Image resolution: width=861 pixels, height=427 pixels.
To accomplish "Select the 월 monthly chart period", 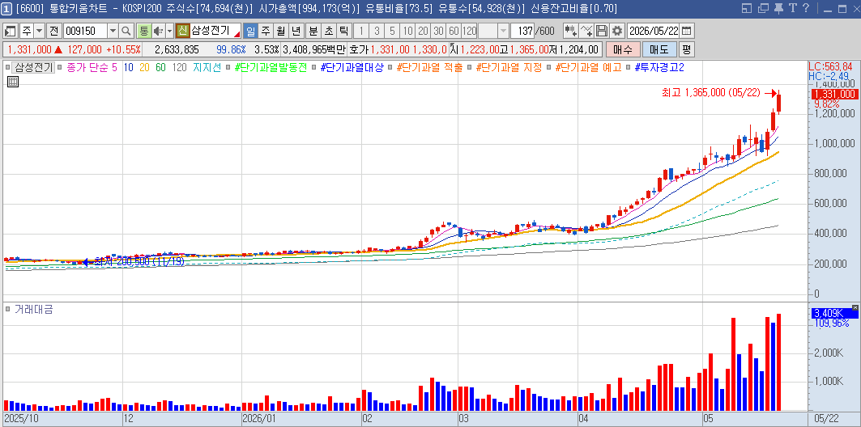I will [281, 31].
